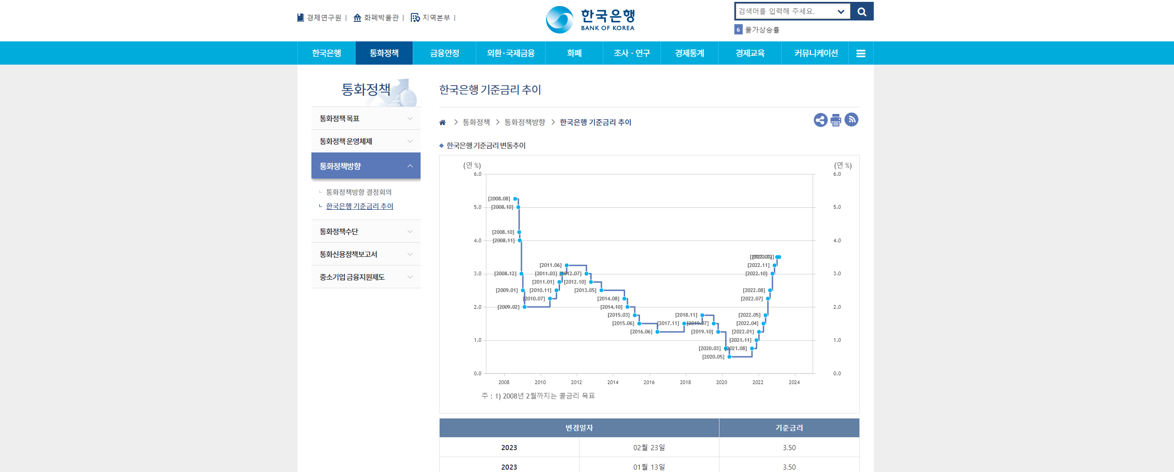Screen dimensions: 1174x472
Task: Click chart data point labeled 2008.08
Action: click(x=515, y=199)
